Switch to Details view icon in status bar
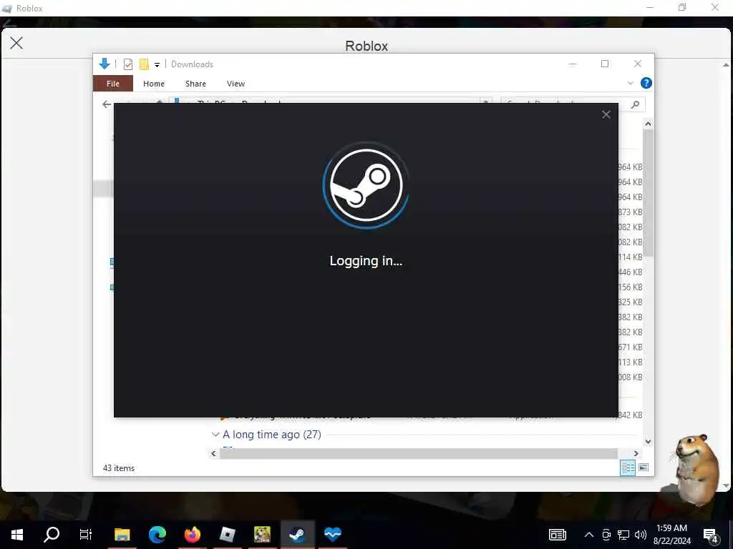 pyautogui.click(x=627, y=468)
